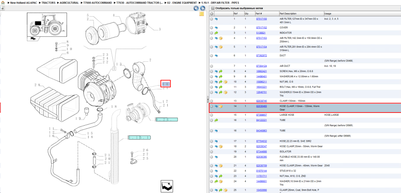Image resolution: width=401 pixels, height=193 pixels.
Task: Select 'Incl. 2, 3 ,4, 5' usage text
Action: tap(331, 19)
